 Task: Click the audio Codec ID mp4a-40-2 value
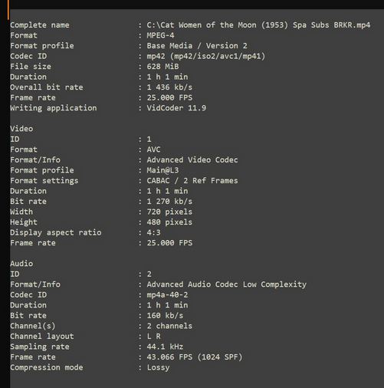(x=167, y=295)
